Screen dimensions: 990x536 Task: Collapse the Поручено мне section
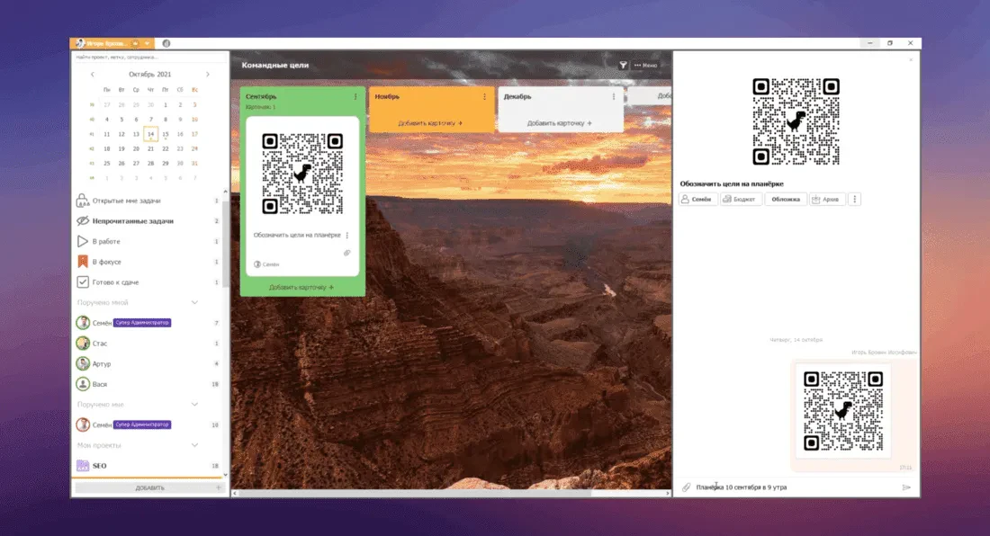coord(194,404)
